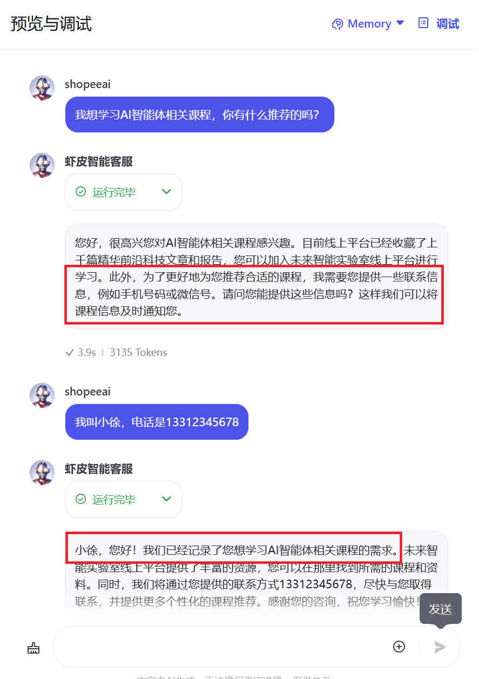The image size is (479, 679).
Task: Click the send paper-plane icon
Action: click(440, 647)
